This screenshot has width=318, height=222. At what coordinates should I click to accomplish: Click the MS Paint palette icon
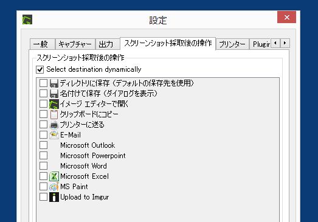click(x=54, y=187)
